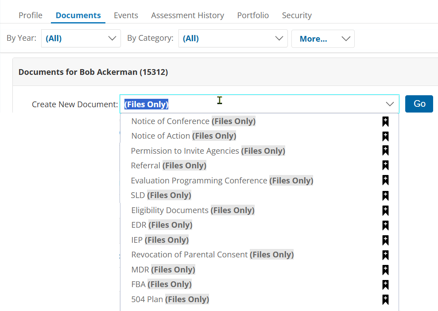Switch to the Assessment History tab
The width and height of the screenshot is (438, 311).
[x=187, y=16]
